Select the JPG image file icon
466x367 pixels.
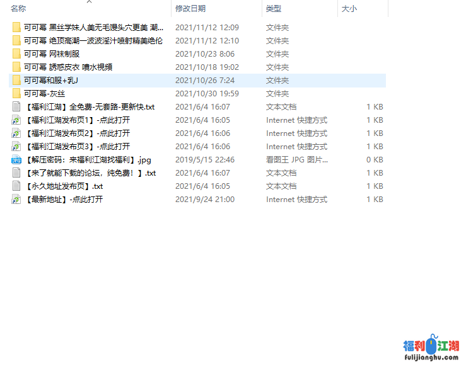pos(16,160)
